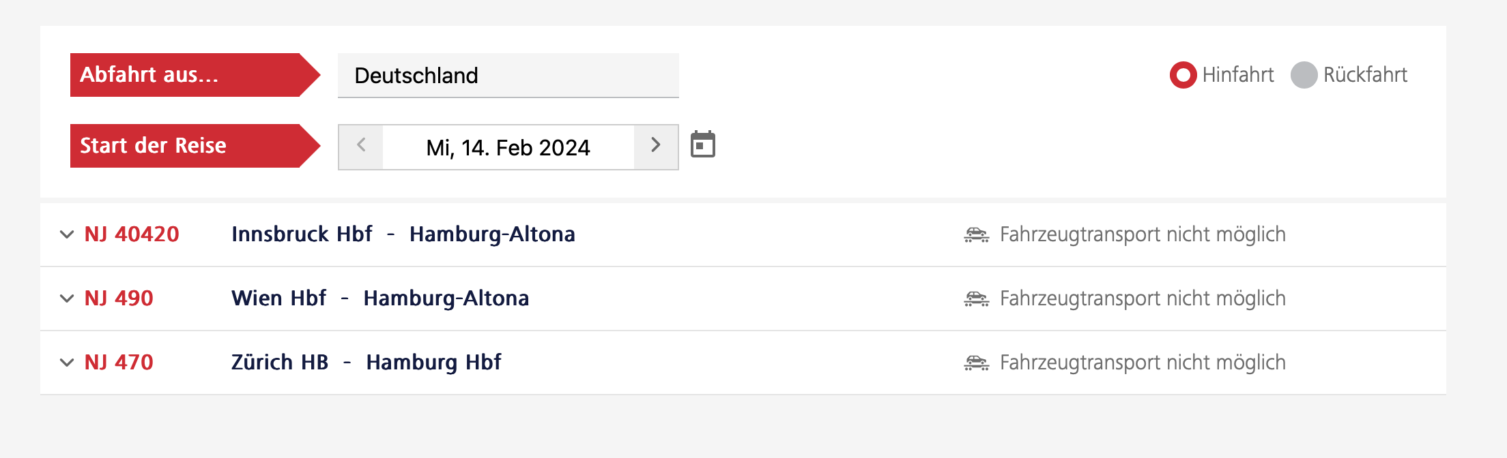Advance to next day arrow

pyautogui.click(x=656, y=146)
